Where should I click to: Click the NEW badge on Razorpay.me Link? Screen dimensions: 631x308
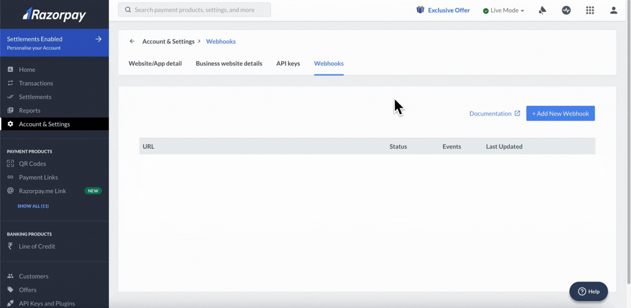tap(93, 191)
